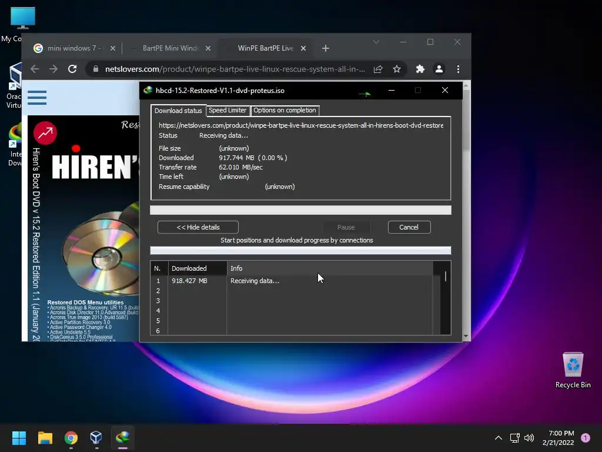Screen dimensions: 602x452
Task: Click the '62.010 MB/sec' transfer rate value
Action: pos(240,167)
